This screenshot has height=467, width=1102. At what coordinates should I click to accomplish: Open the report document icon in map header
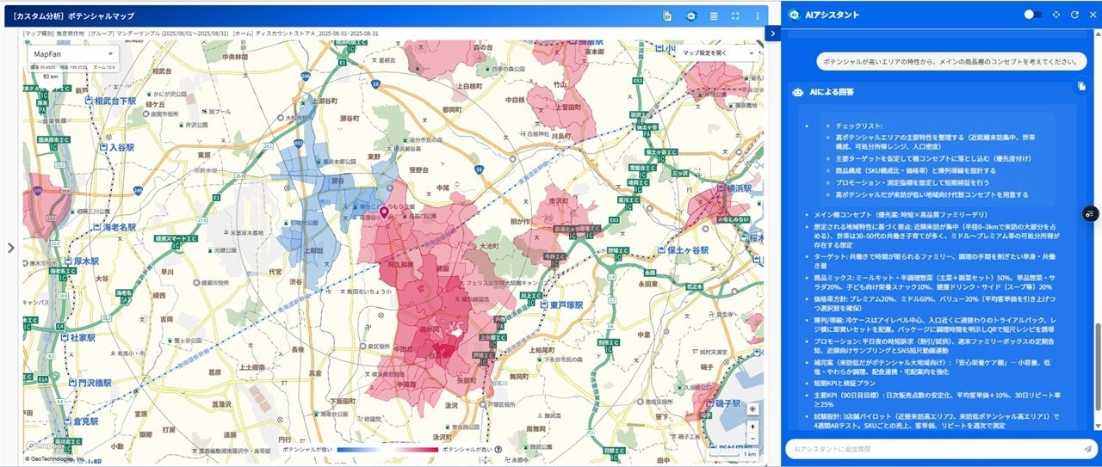[x=667, y=15]
